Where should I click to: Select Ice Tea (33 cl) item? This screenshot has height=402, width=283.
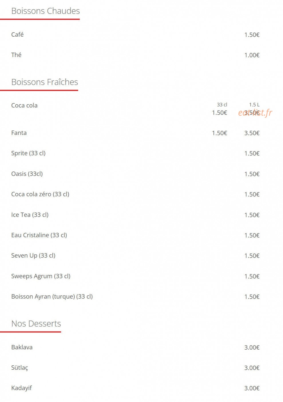(30, 215)
